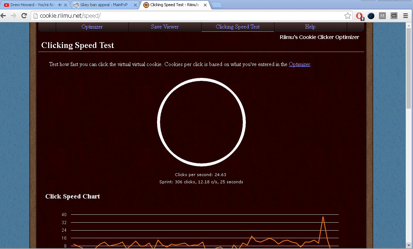Image resolution: width=413 pixels, height=249 pixels.
Task: Open the Optimizer navigation item
Action: pos(92,27)
